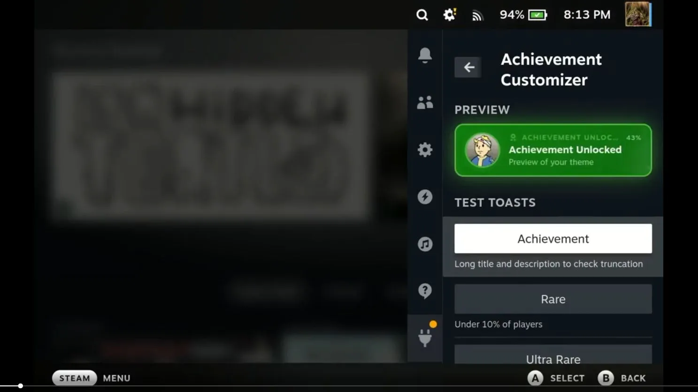
Task: Click 'Under 10% of players' description
Action: pyautogui.click(x=498, y=324)
